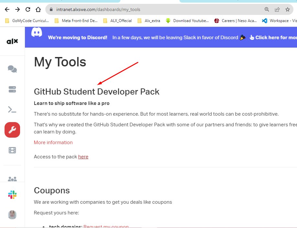This screenshot has height=228, width=297.
Task: Open the ALX_Official bookmark
Action: pyautogui.click(x=121, y=20)
